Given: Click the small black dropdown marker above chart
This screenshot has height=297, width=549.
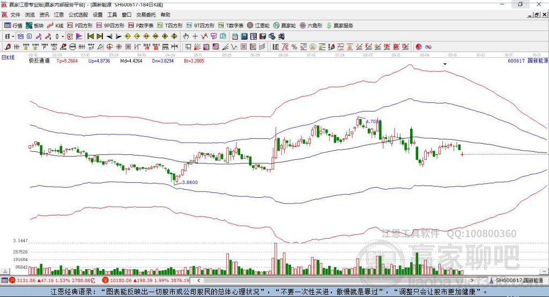Looking at the screenshot, I should (445, 64).
